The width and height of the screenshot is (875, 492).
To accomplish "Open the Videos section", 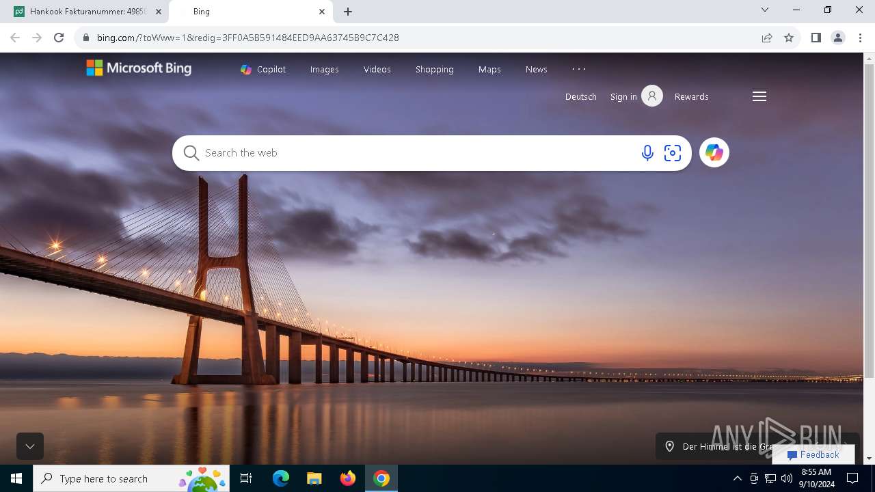I will (x=377, y=69).
